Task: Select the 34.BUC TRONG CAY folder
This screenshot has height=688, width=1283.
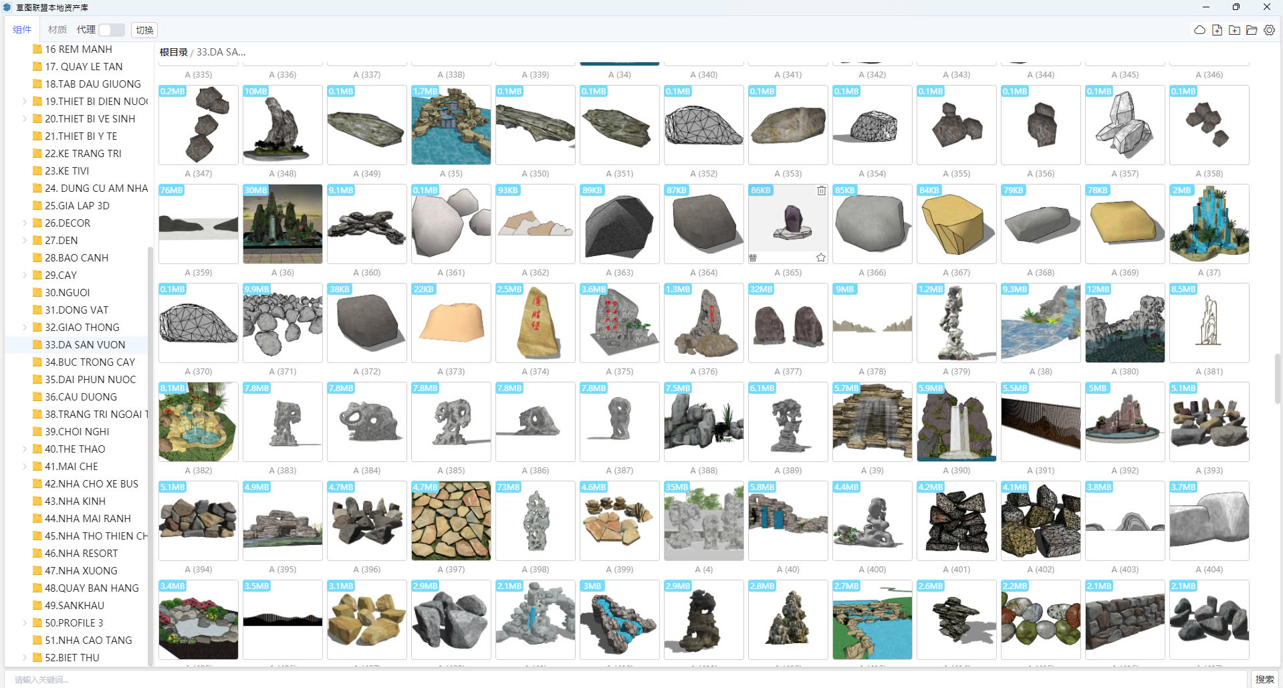Action: point(90,362)
